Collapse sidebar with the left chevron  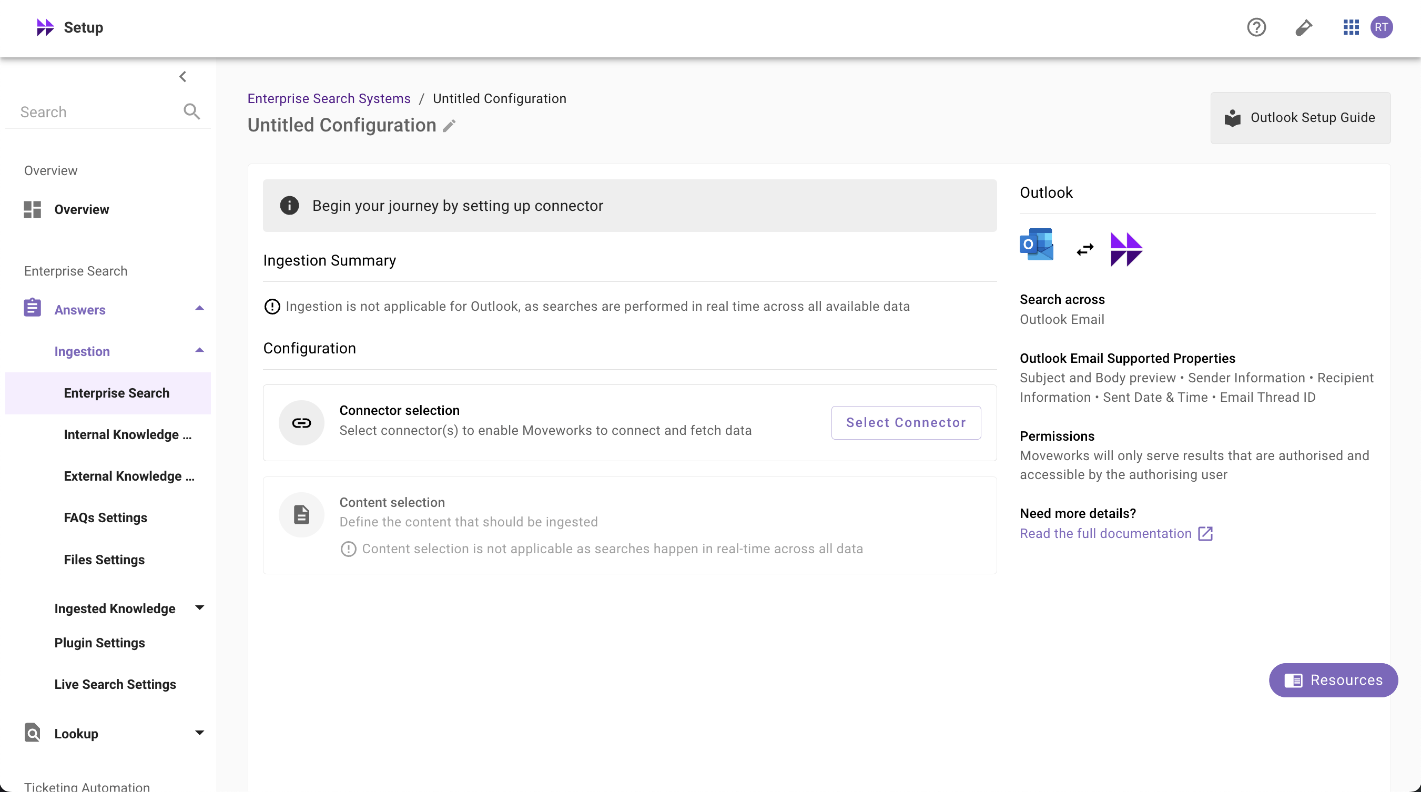[183, 77]
